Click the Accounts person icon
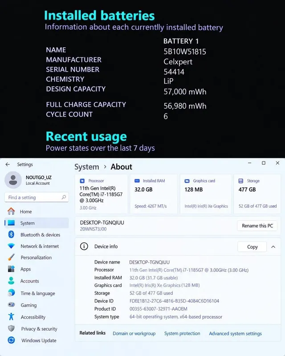Screen dimensions: 285x356 [x=11, y=281]
